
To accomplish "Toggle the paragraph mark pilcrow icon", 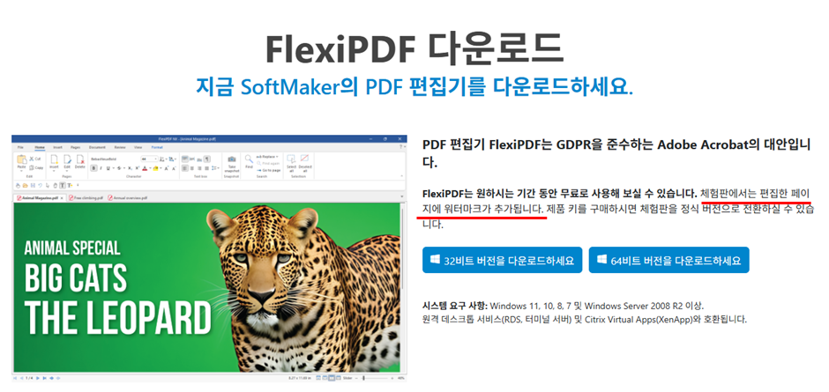I will pos(207,159).
